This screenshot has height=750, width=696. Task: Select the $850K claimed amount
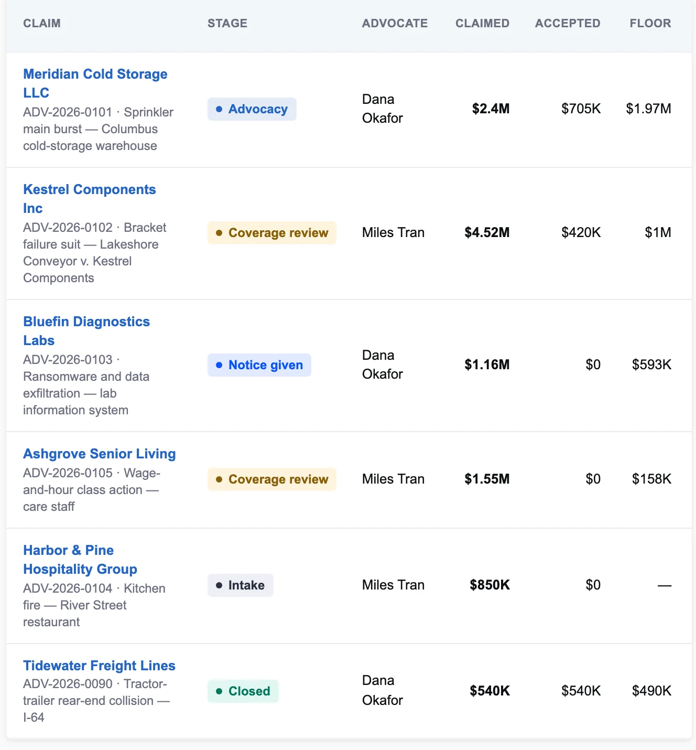[x=490, y=585]
